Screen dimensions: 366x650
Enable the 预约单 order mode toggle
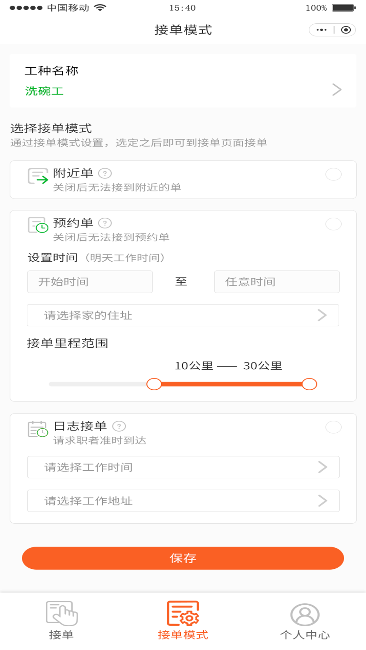(333, 224)
